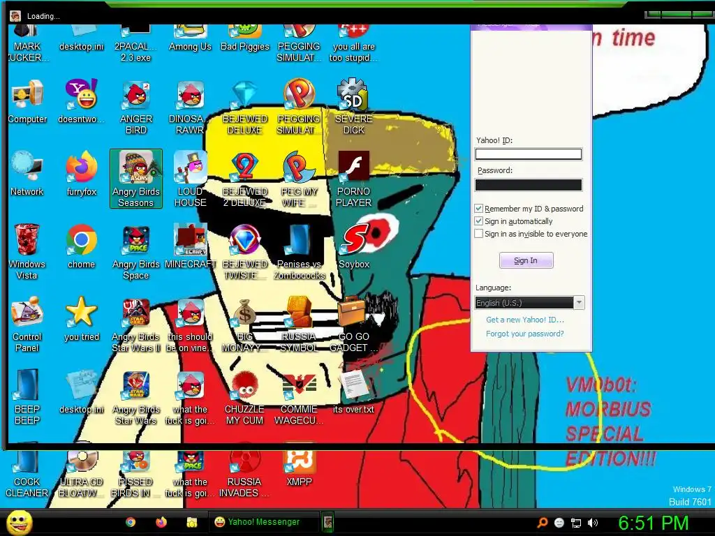Launch Chrome from the taskbar
Screen dimensions: 715x536
pyautogui.click(x=131, y=522)
